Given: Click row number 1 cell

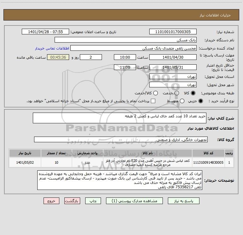Looking at the screenshot, I should coord(229,162).
